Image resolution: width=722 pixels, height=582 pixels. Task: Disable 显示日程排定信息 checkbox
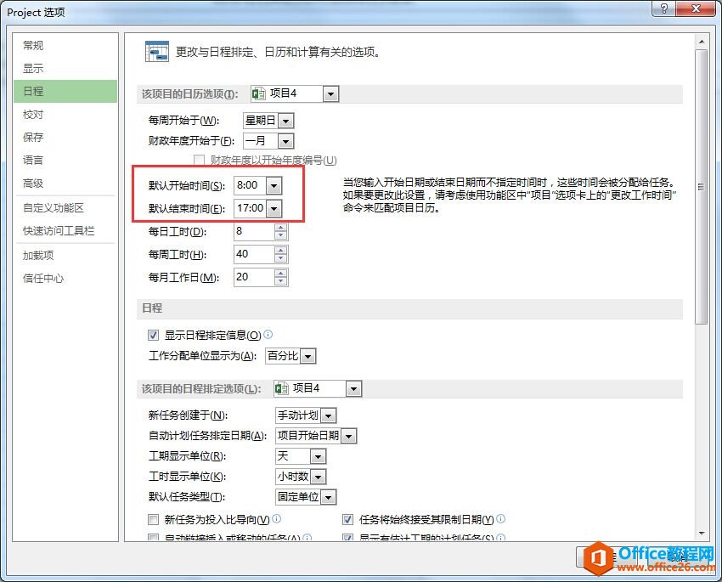coord(153,335)
